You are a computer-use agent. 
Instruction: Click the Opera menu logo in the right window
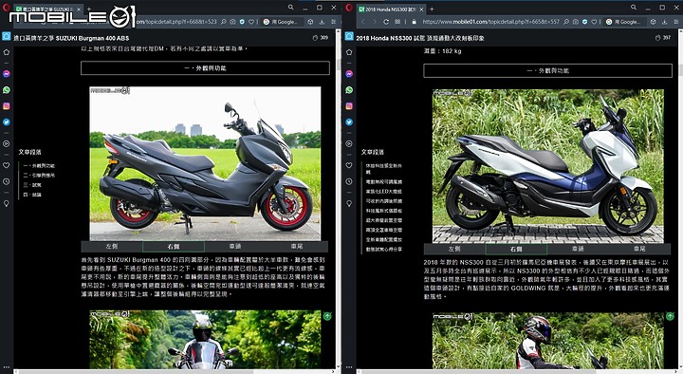pyautogui.click(x=349, y=8)
